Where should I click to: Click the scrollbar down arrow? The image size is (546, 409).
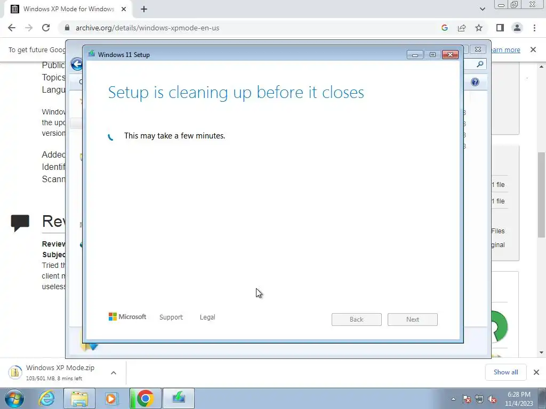pos(542,353)
